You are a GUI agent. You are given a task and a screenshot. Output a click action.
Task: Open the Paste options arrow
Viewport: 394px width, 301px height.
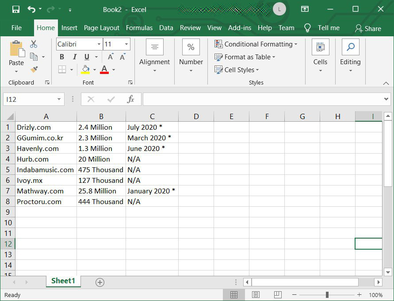[16, 71]
